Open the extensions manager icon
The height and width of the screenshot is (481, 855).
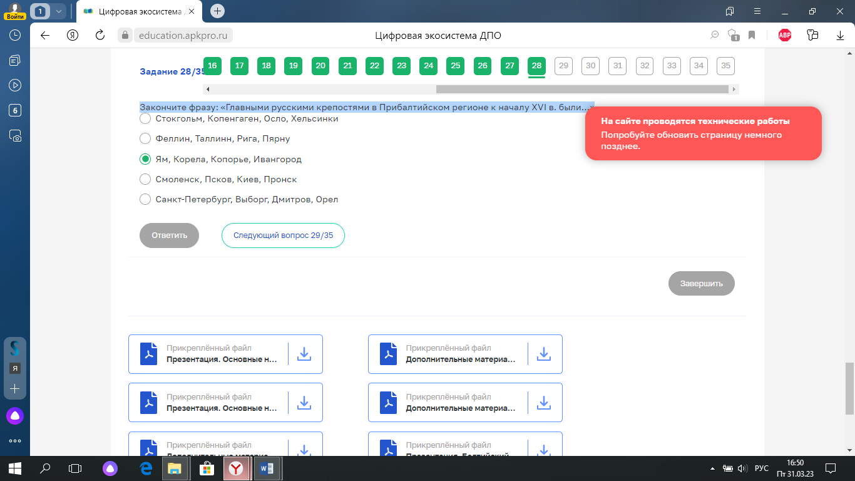pyautogui.click(x=812, y=36)
